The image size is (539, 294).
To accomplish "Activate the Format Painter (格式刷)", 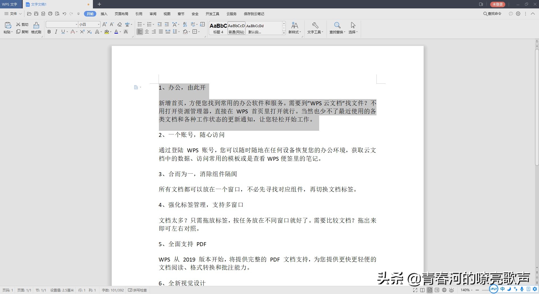I will pyautogui.click(x=36, y=28).
